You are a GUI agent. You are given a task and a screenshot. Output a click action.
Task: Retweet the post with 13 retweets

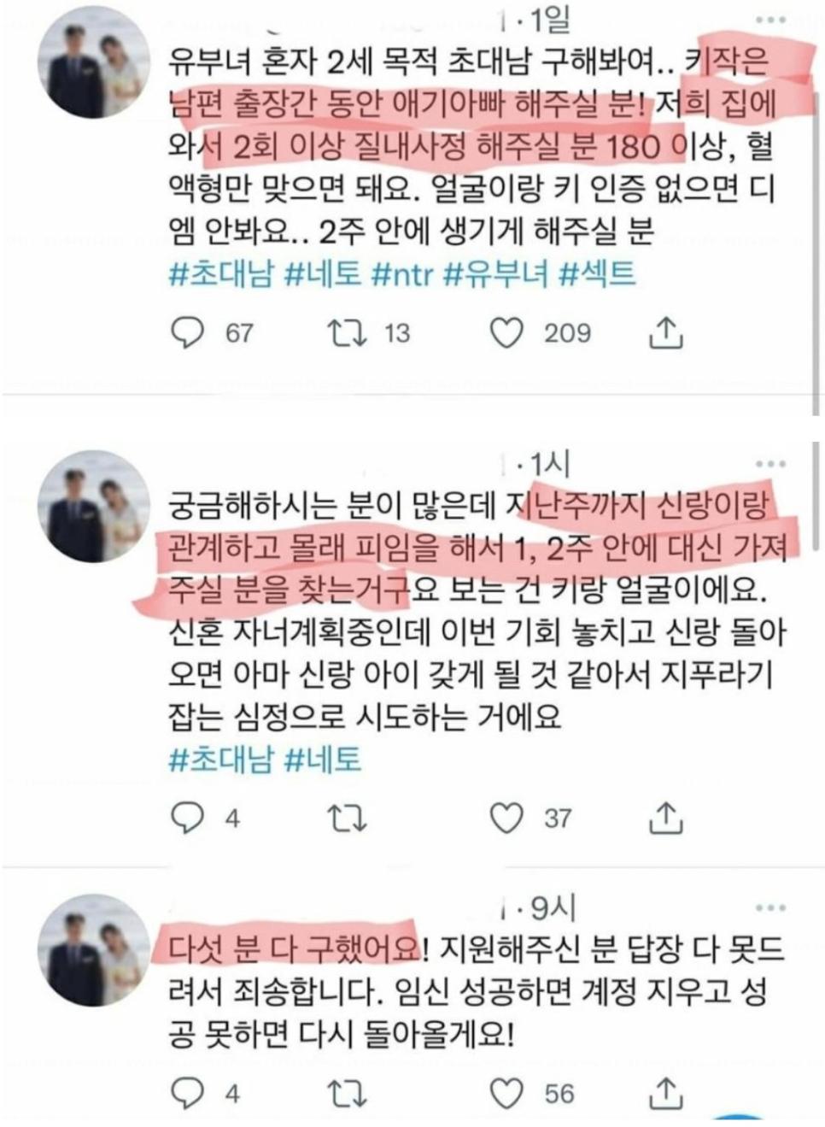click(348, 332)
